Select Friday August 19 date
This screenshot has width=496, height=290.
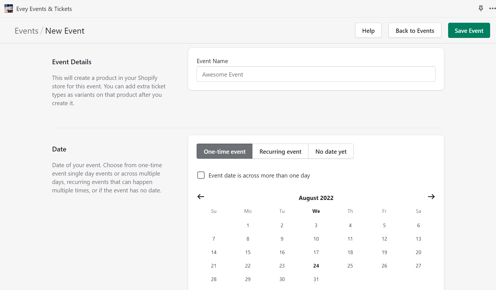tap(384, 252)
